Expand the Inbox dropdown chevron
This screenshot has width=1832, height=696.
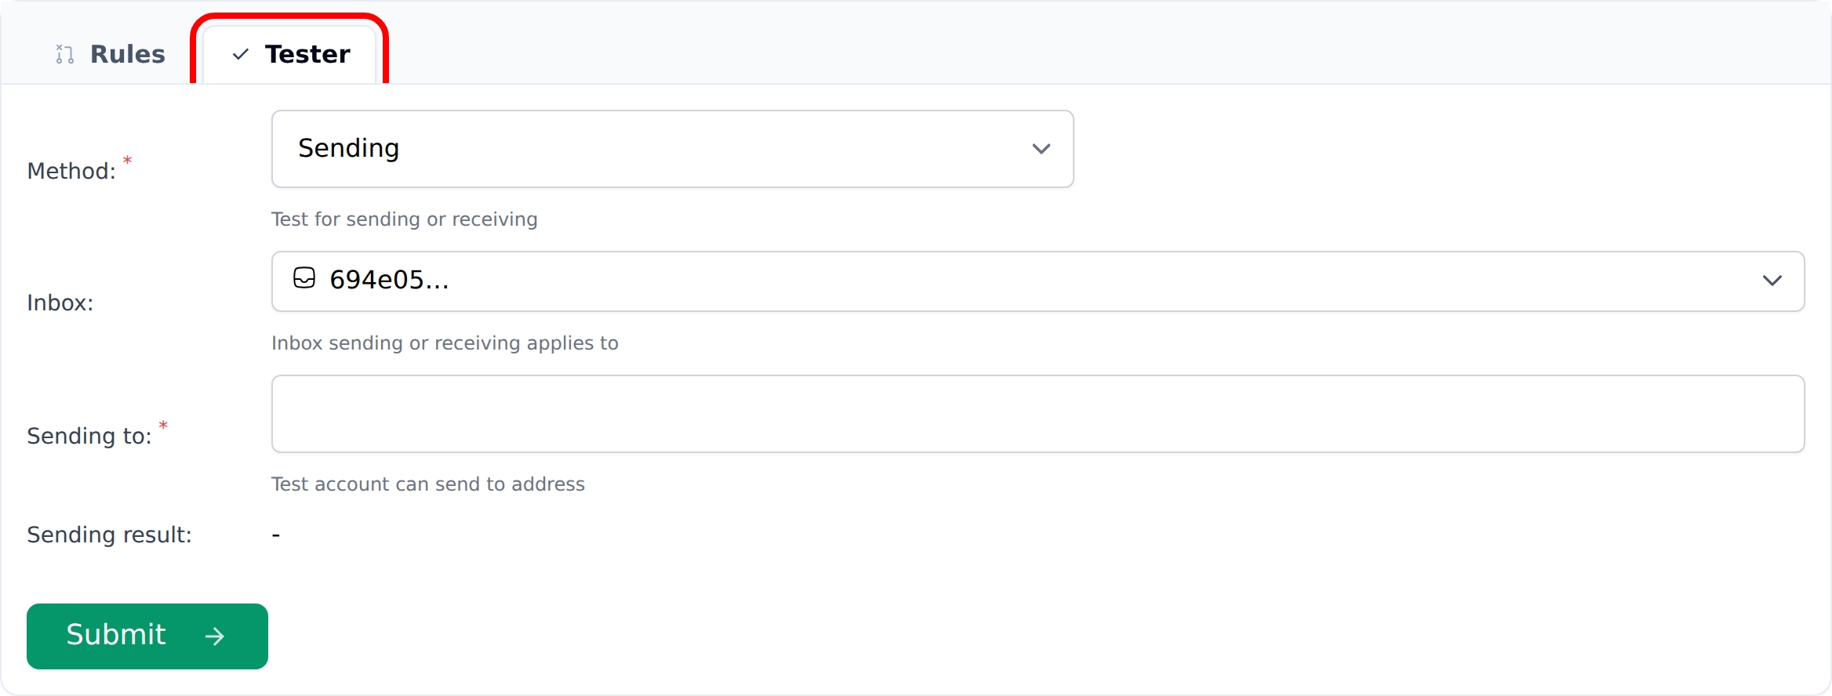[x=1772, y=281]
